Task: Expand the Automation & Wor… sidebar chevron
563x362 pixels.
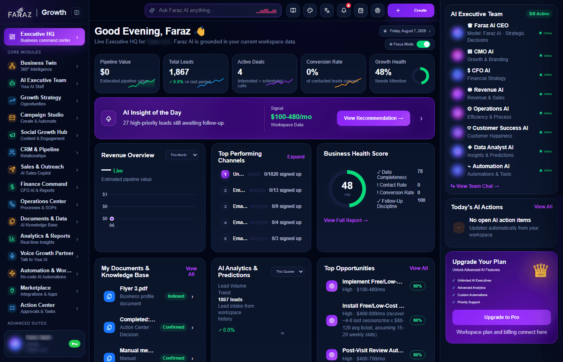Action: point(77,274)
